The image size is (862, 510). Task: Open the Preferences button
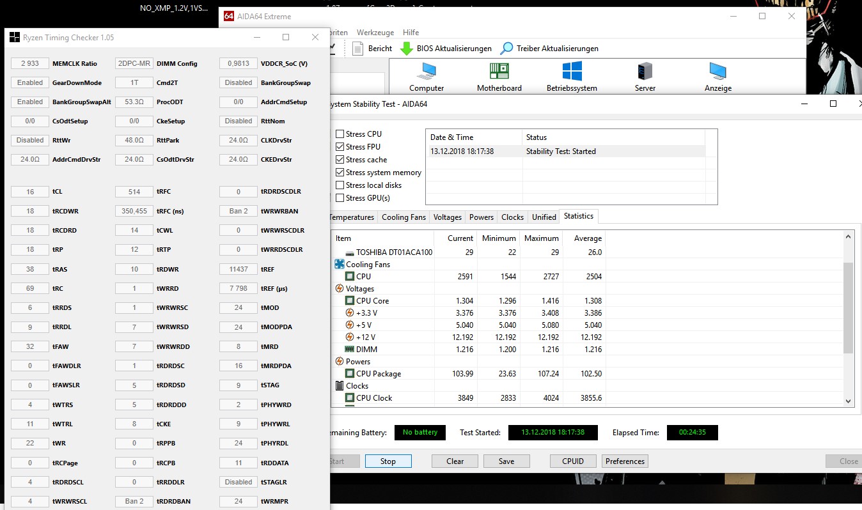coord(625,461)
